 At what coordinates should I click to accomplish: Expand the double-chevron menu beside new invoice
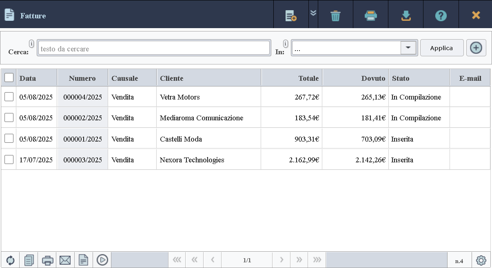click(313, 13)
